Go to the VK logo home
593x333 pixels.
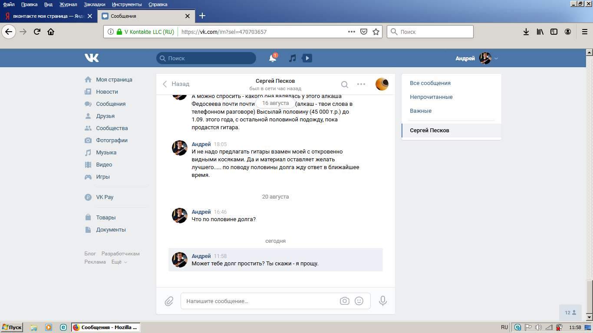coord(92,58)
